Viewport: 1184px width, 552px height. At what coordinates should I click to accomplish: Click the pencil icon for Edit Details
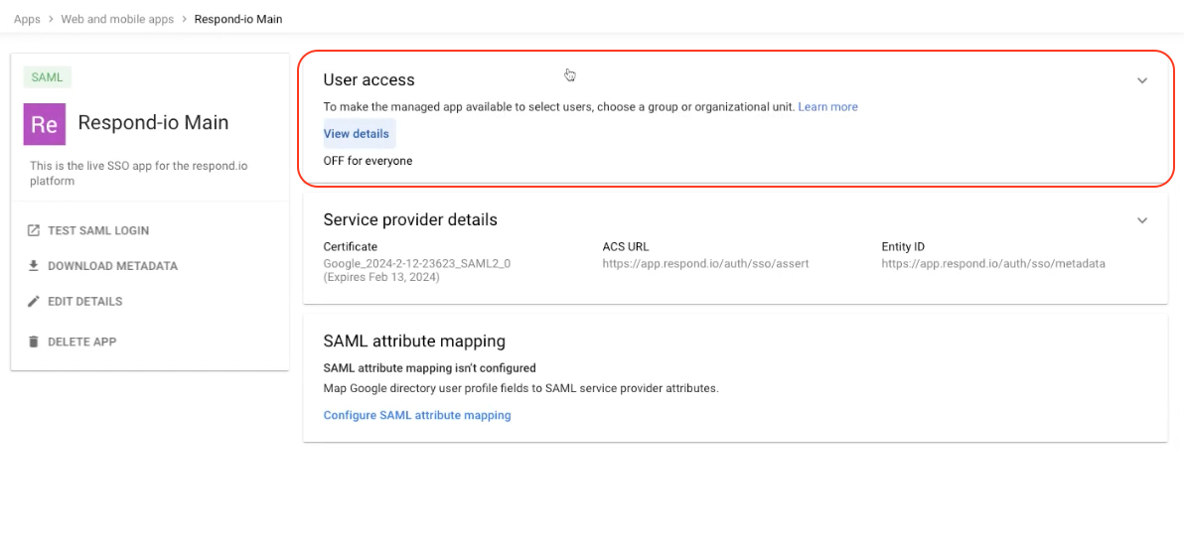point(33,302)
